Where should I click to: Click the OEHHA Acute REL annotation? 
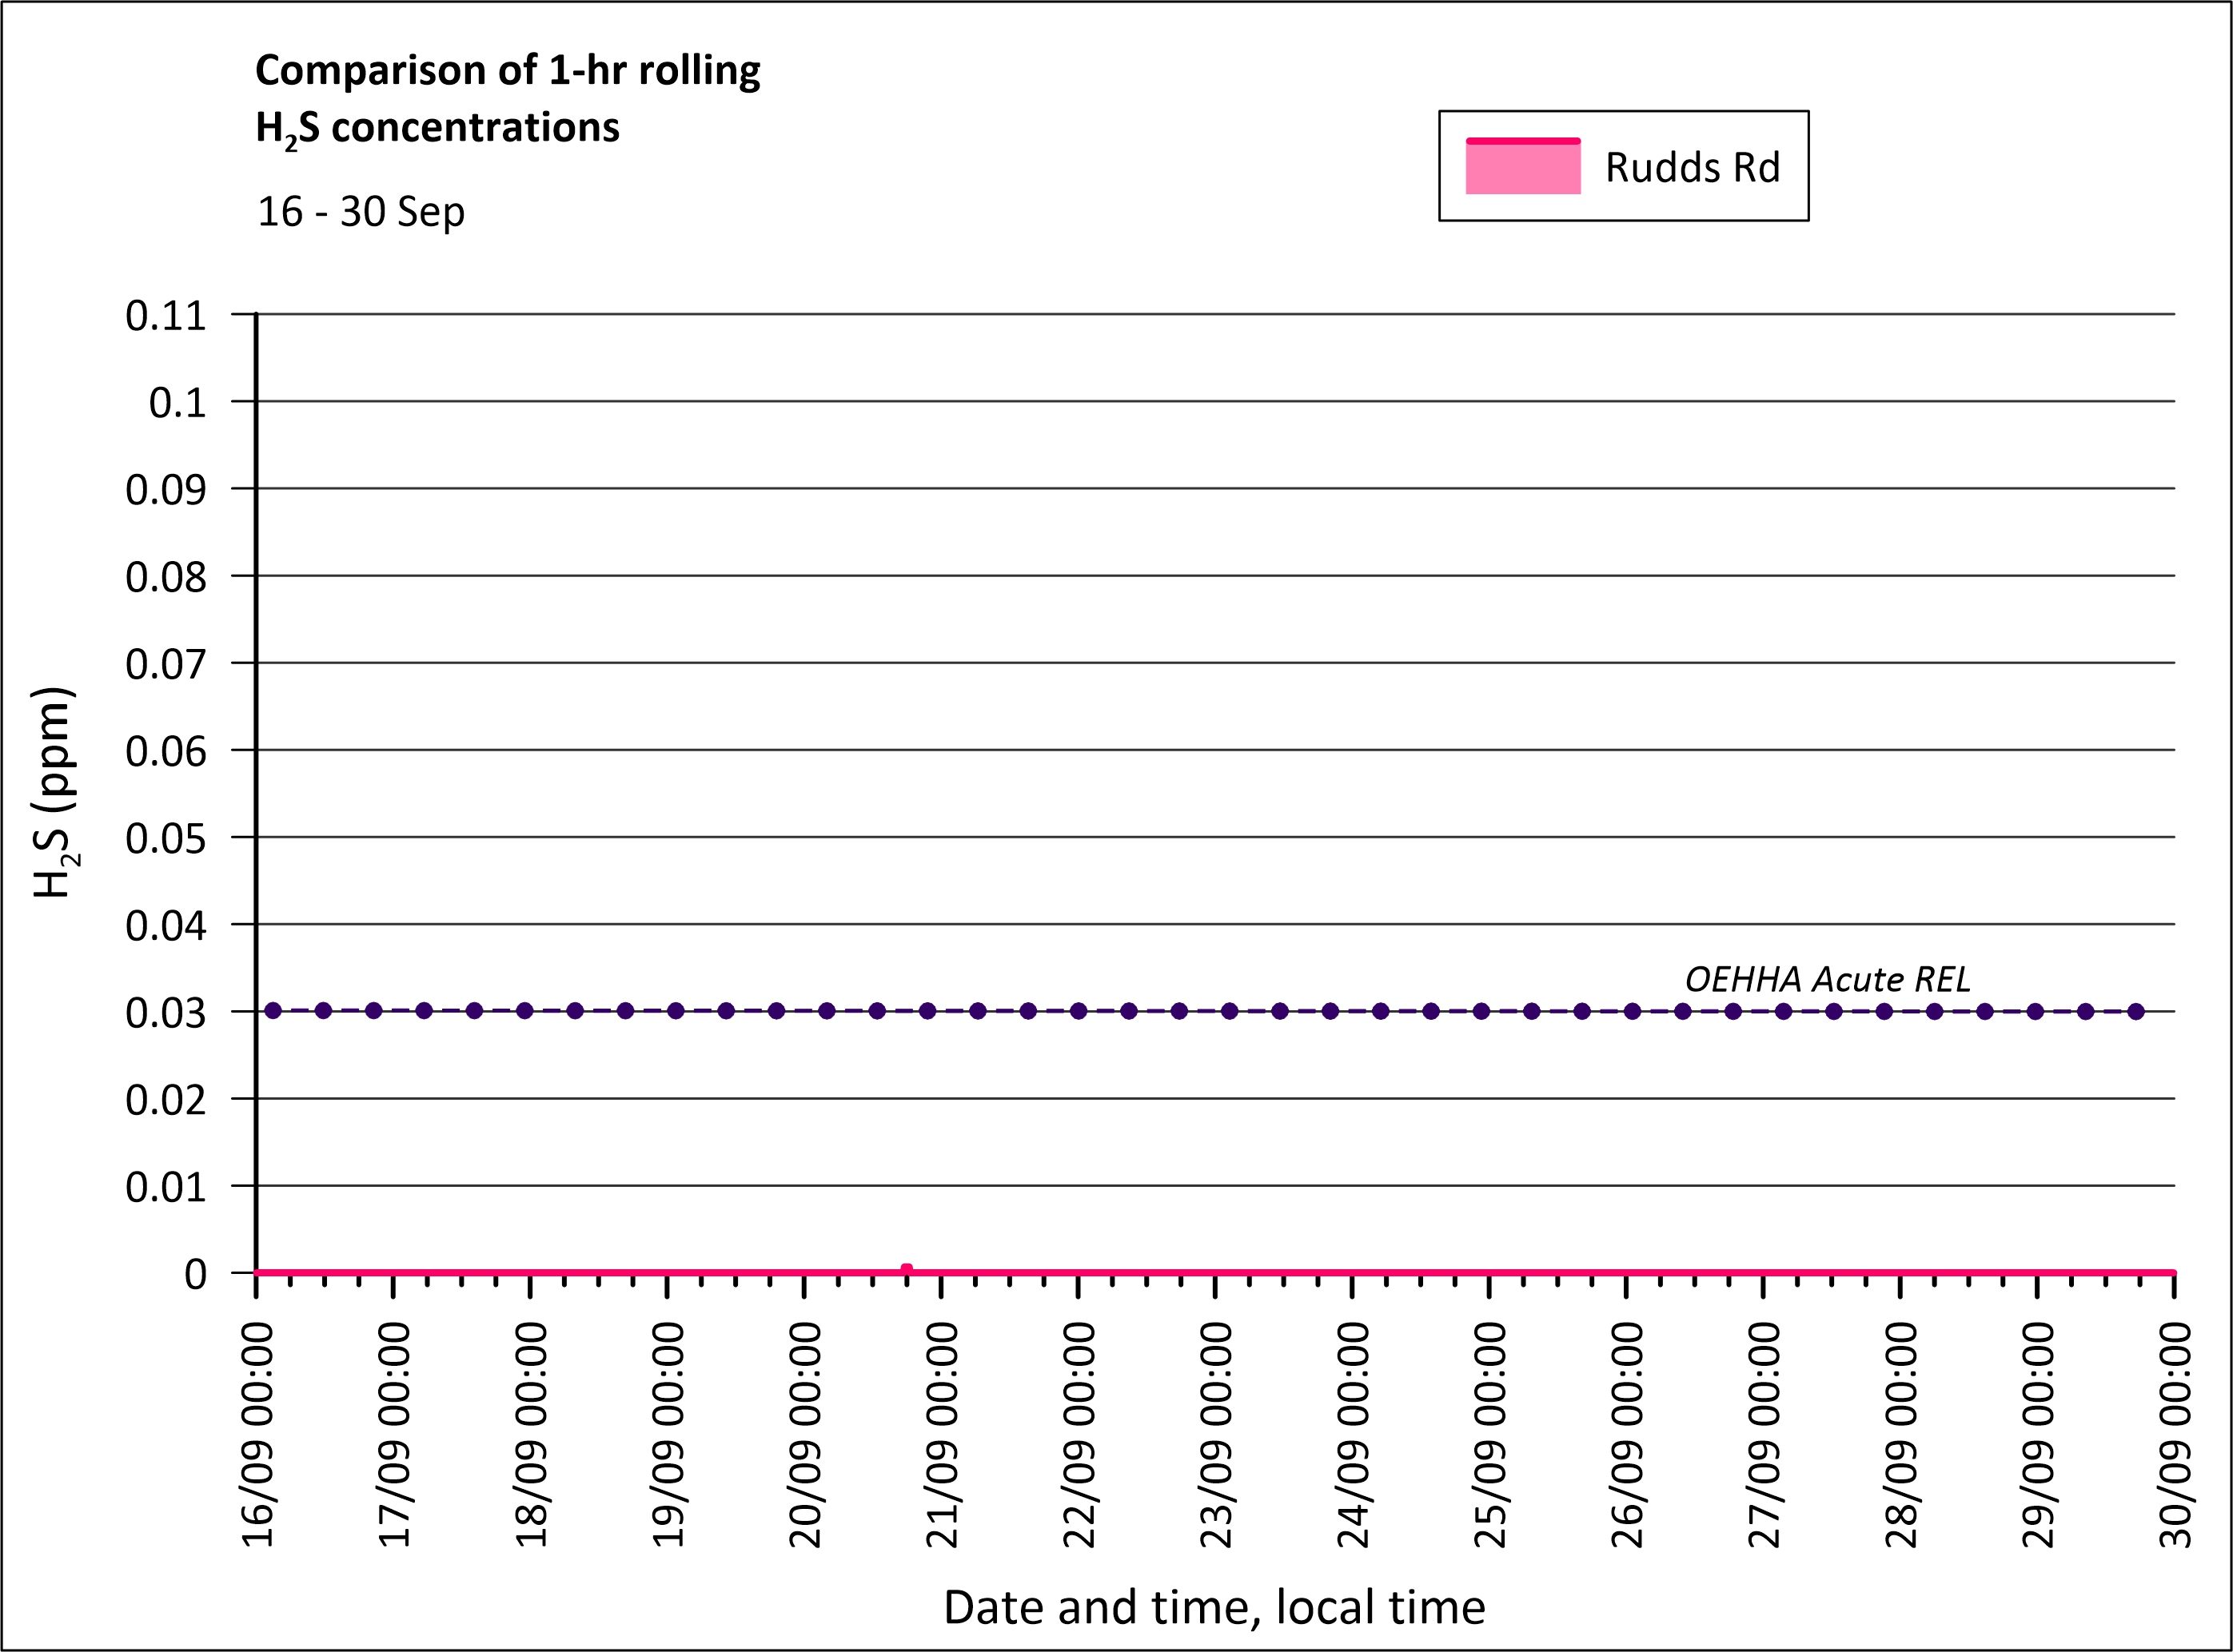[1827, 978]
